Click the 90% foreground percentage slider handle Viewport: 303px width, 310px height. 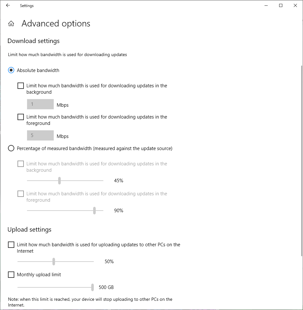[94, 211]
